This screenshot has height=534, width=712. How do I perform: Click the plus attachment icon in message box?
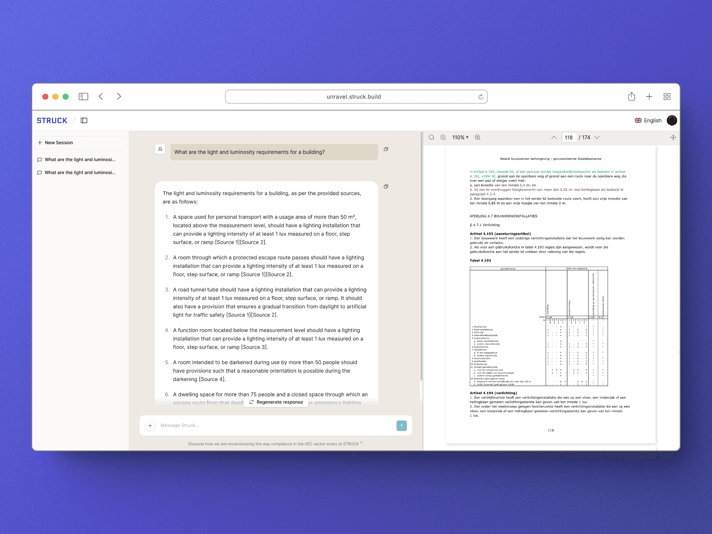(150, 425)
